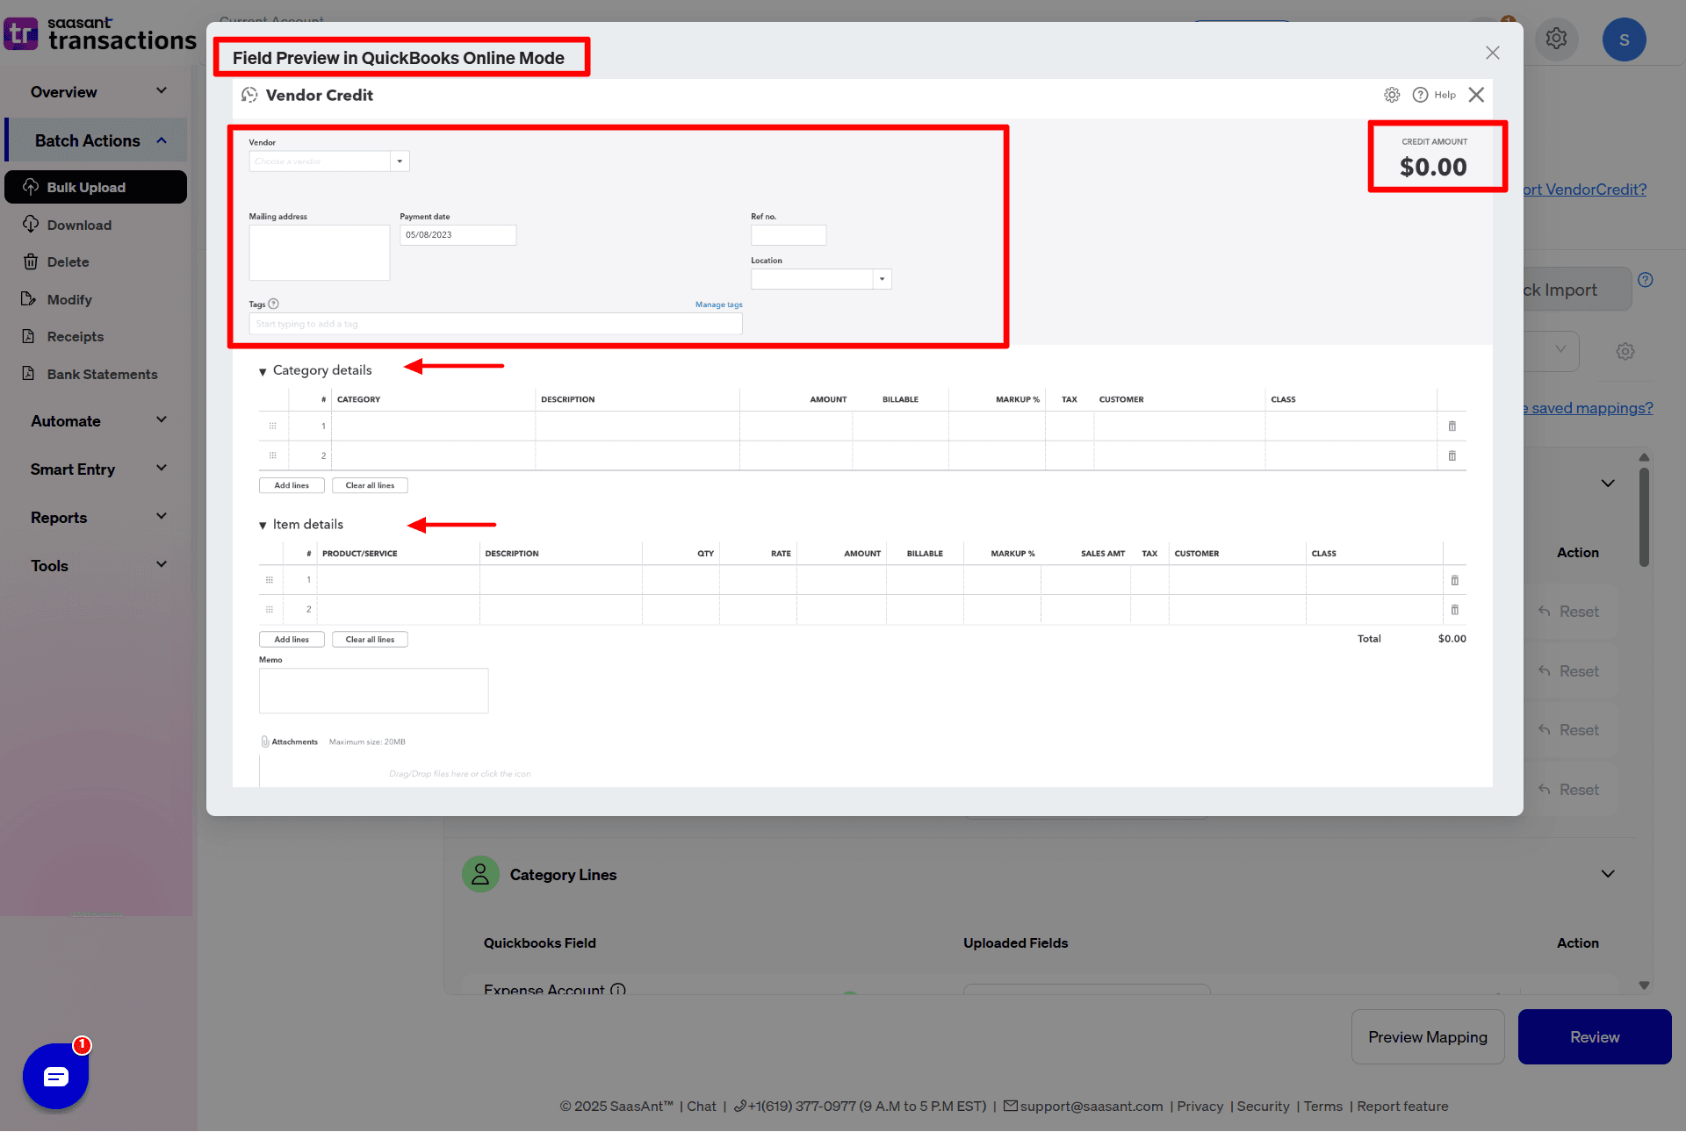Open the chat support bubble

tap(55, 1077)
